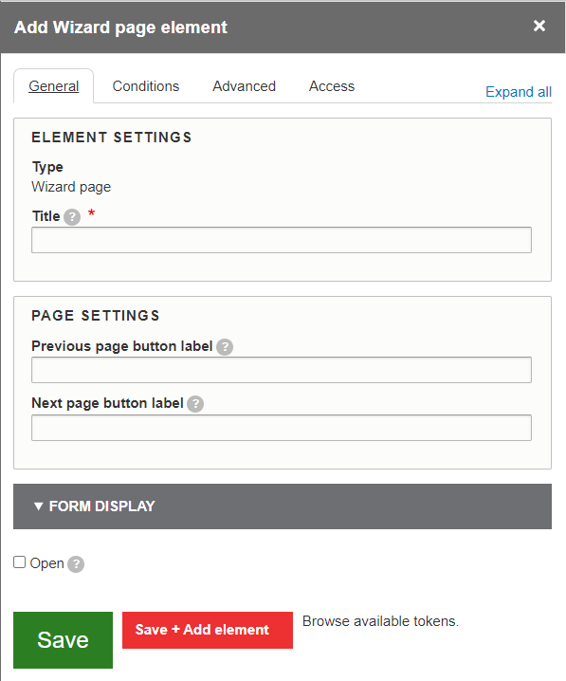This screenshot has width=566, height=681.
Task: Open the Access tab
Action: point(332,86)
